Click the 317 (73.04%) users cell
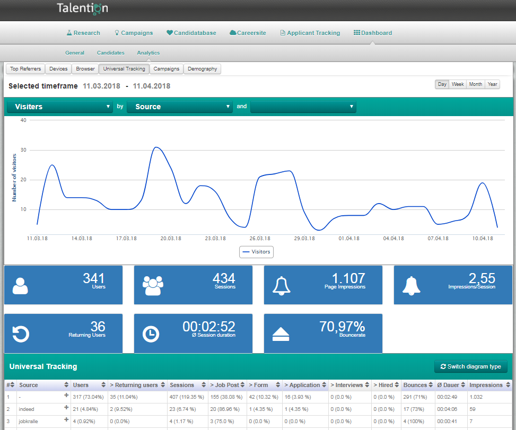 (x=88, y=397)
